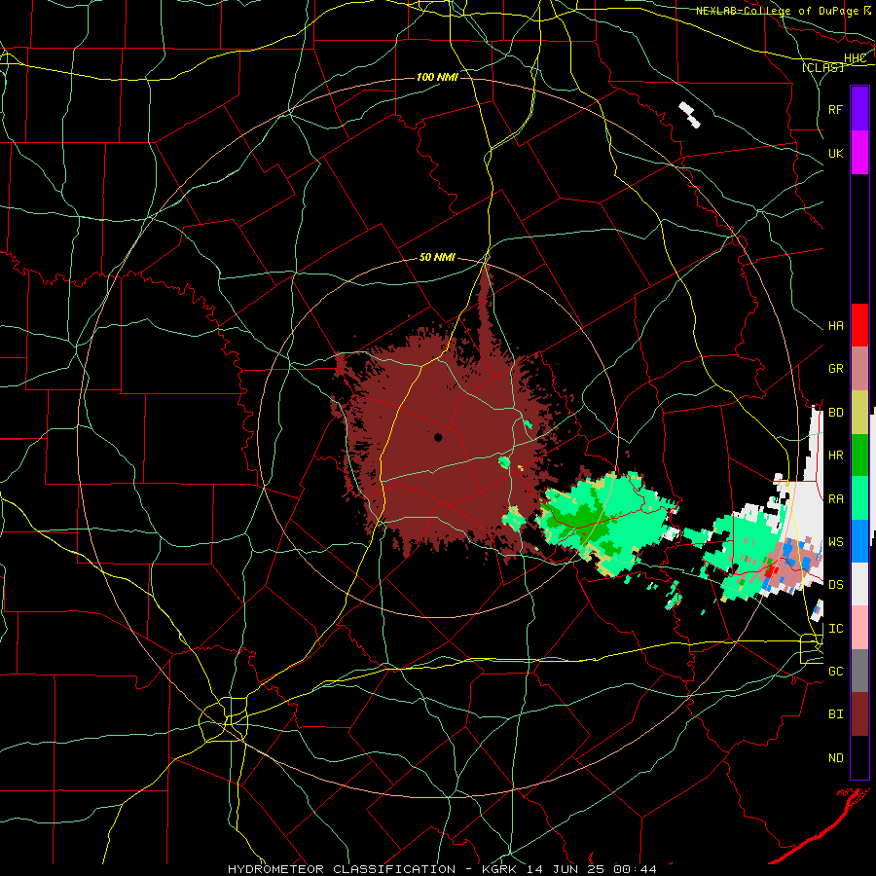This screenshot has height=876, width=876.
Task: Click the blue WS legend swatch
Action: pos(859,541)
